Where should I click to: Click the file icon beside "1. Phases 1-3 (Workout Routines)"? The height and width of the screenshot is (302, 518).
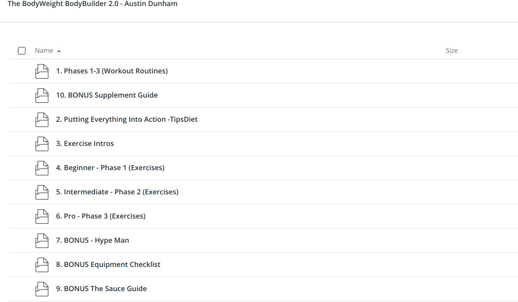coord(42,71)
